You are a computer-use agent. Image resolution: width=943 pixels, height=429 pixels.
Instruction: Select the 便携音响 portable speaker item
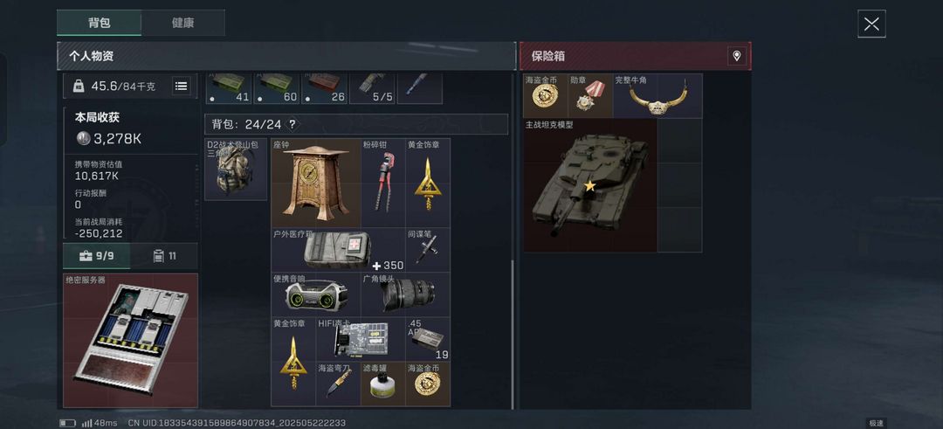click(316, 294)
